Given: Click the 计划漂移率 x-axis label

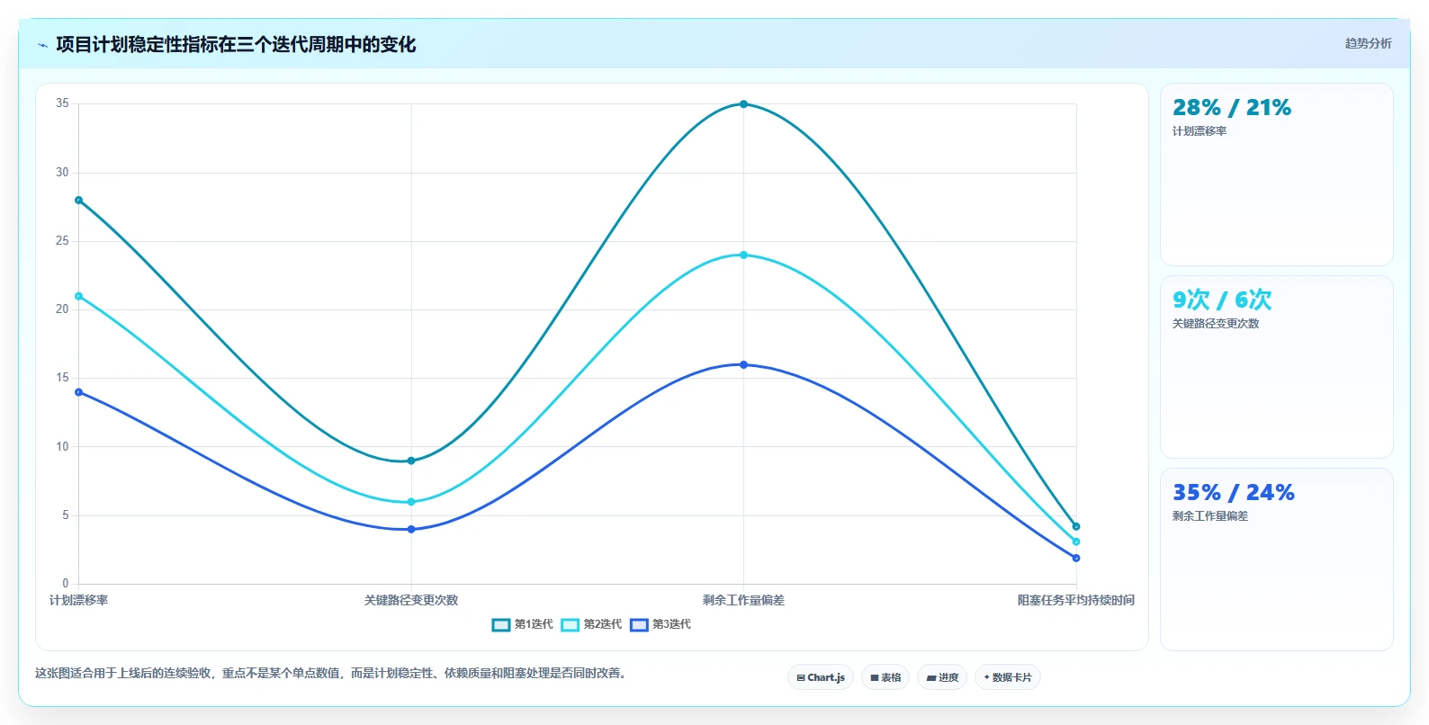Looking at the screenshot, I should (x=79, y=600).
